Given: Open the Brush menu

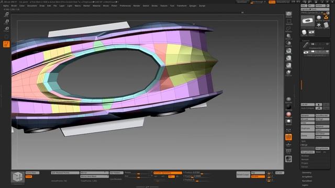Looking at the screenshot, I should click(14, 6).
